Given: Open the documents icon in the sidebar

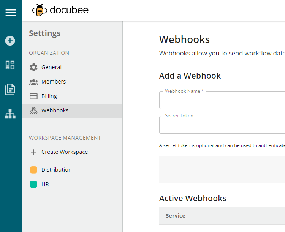Looking at the screenshot, I should [x=10, y=89].
